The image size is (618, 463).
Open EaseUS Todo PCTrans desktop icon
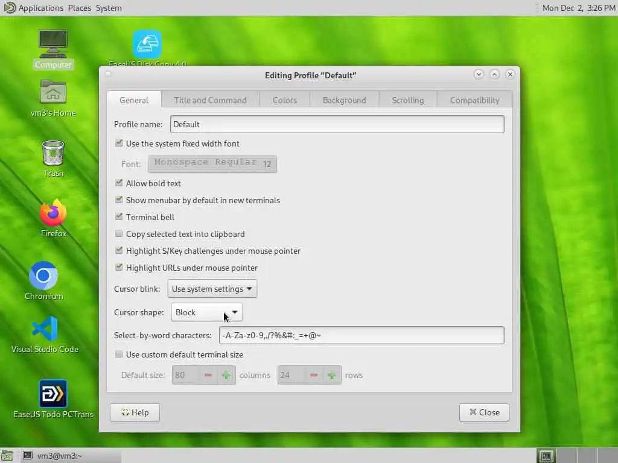coord(53,399)
